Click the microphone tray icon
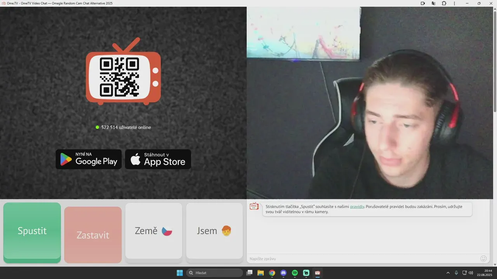 coord(456,273)
